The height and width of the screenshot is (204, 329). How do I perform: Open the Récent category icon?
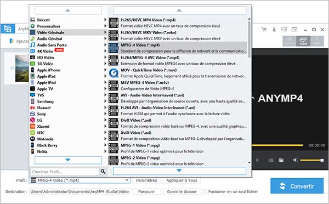pos(32,20)
